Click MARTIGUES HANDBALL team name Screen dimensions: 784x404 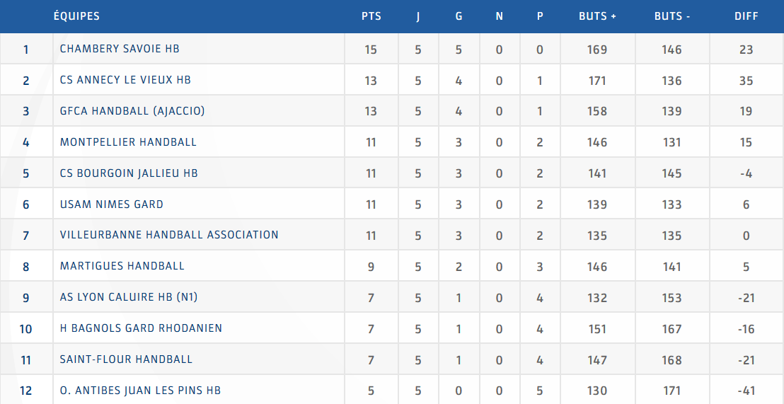point(122,266)
